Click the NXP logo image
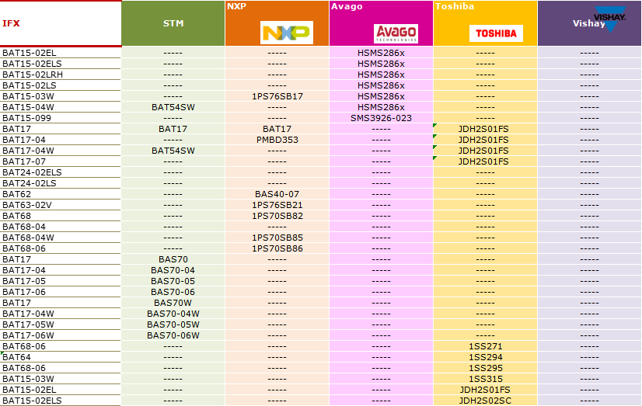This screenshot has width=642, height=406. (x=287, y=33)
